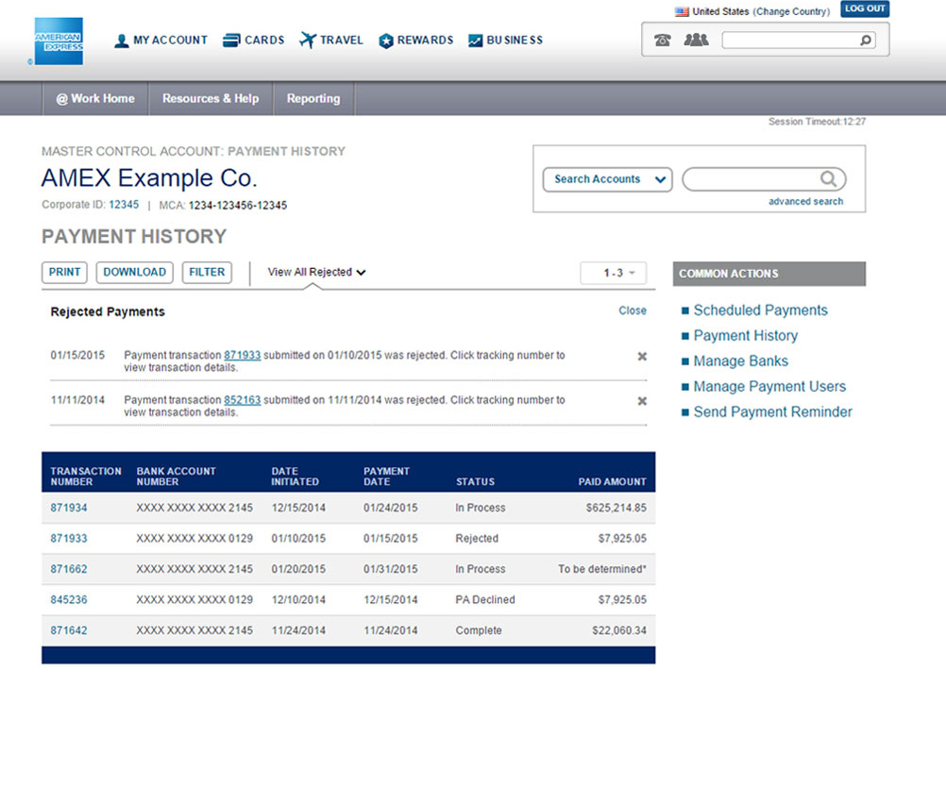Click the Rejected status cell
The width and height of the screenshot is (946, 789).
pyautogui.click(x=477, y=539)
